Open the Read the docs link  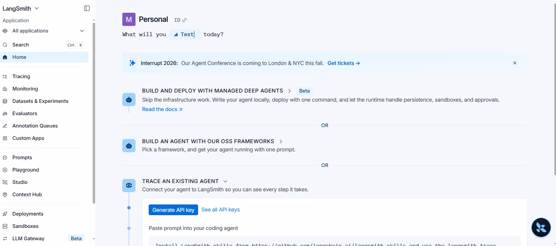(162, 109)
